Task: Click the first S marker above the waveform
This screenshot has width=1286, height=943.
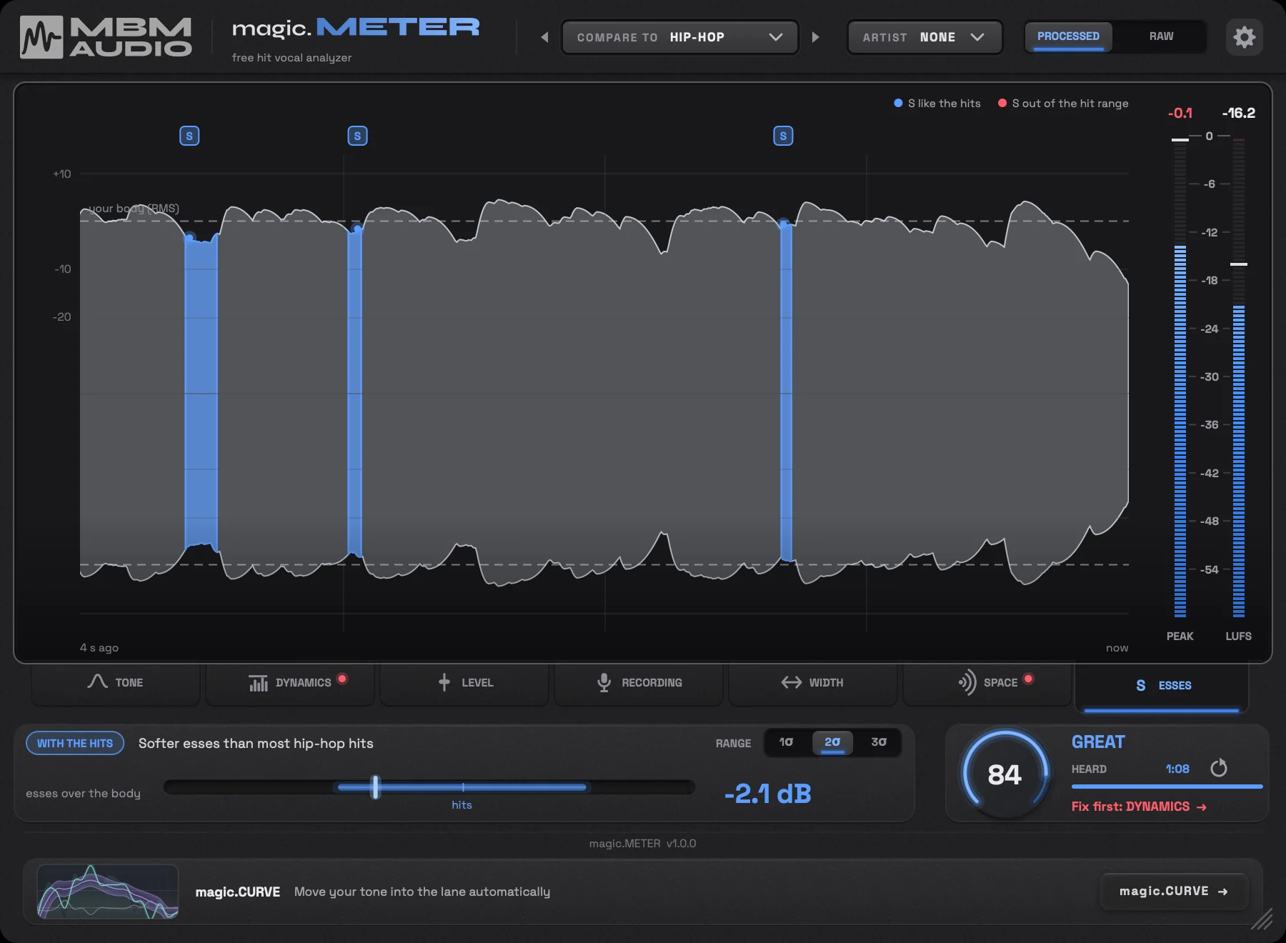Action: 189,136
